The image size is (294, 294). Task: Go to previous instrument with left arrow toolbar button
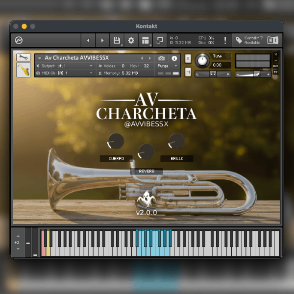(88, 40)
